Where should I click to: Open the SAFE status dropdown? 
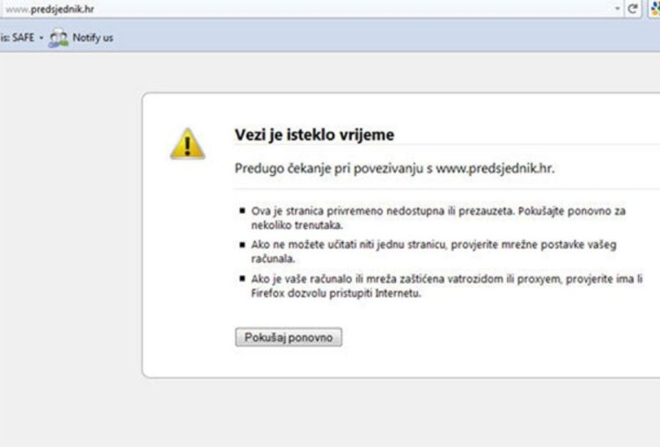[41, 38]
